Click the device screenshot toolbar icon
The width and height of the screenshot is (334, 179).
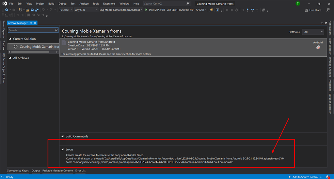pyautogui.click(x=217, y=10)
